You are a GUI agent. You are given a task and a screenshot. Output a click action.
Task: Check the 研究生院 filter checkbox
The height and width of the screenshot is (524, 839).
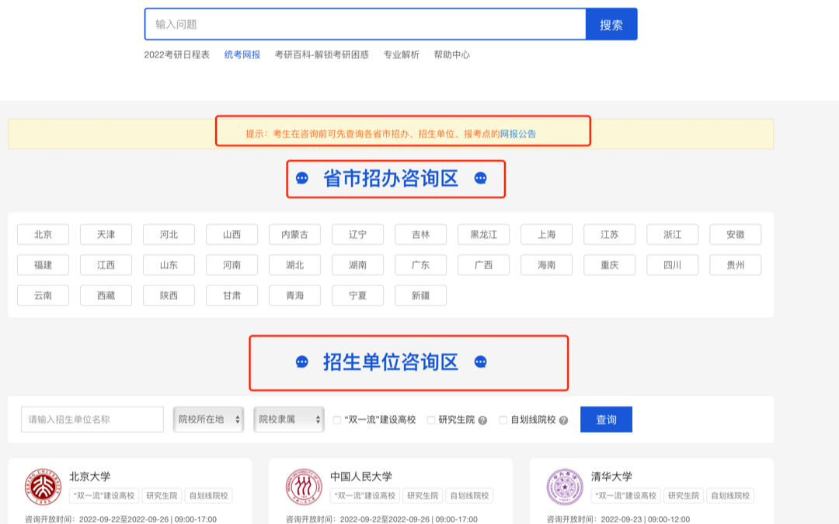click(430, 420)
